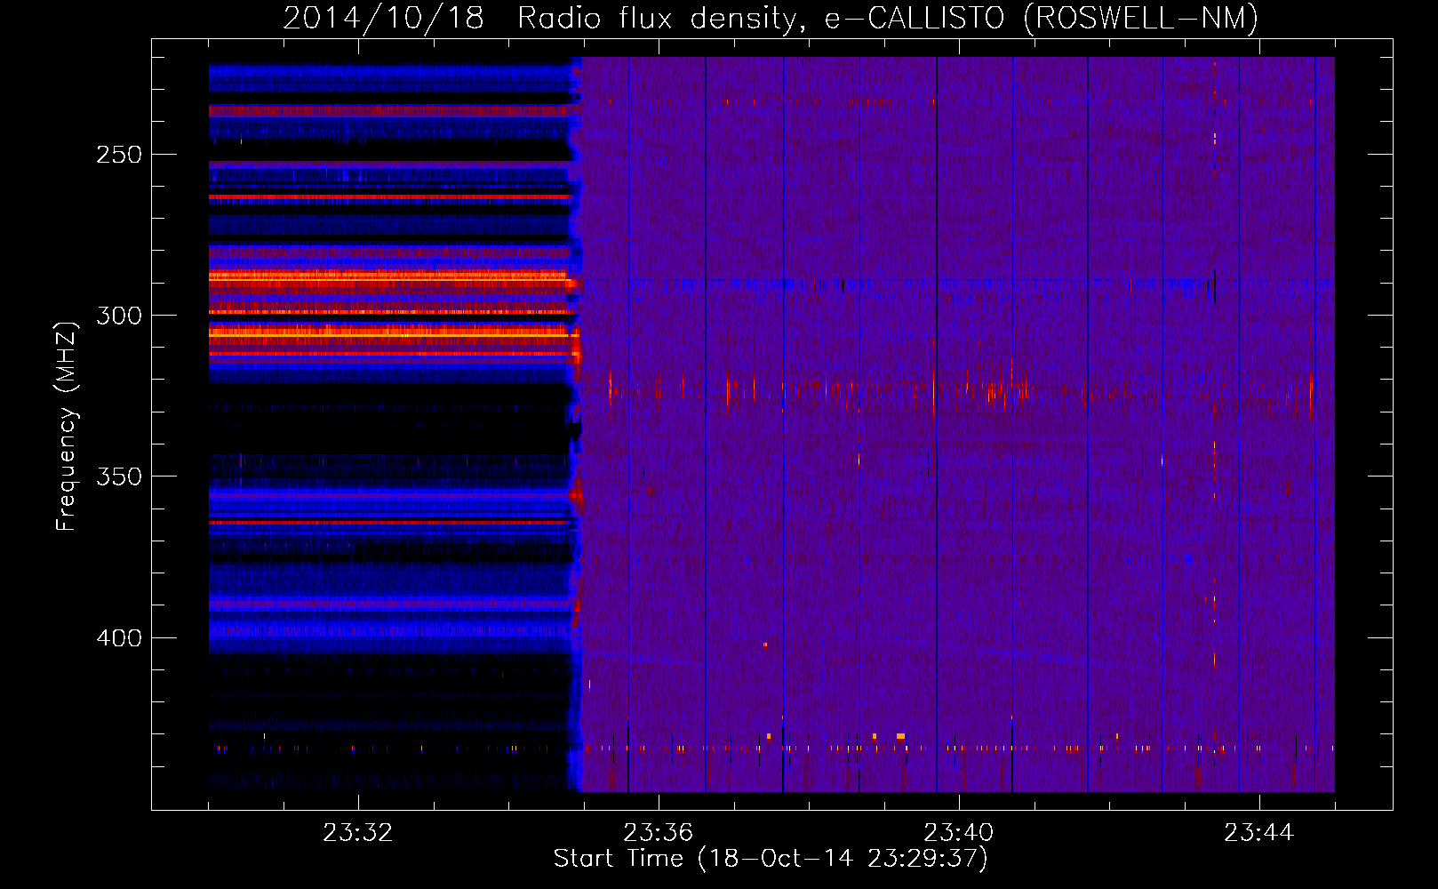
Task: Click the 'Frequency (MHZ)' y-axis label
Action: pos(67,426)
